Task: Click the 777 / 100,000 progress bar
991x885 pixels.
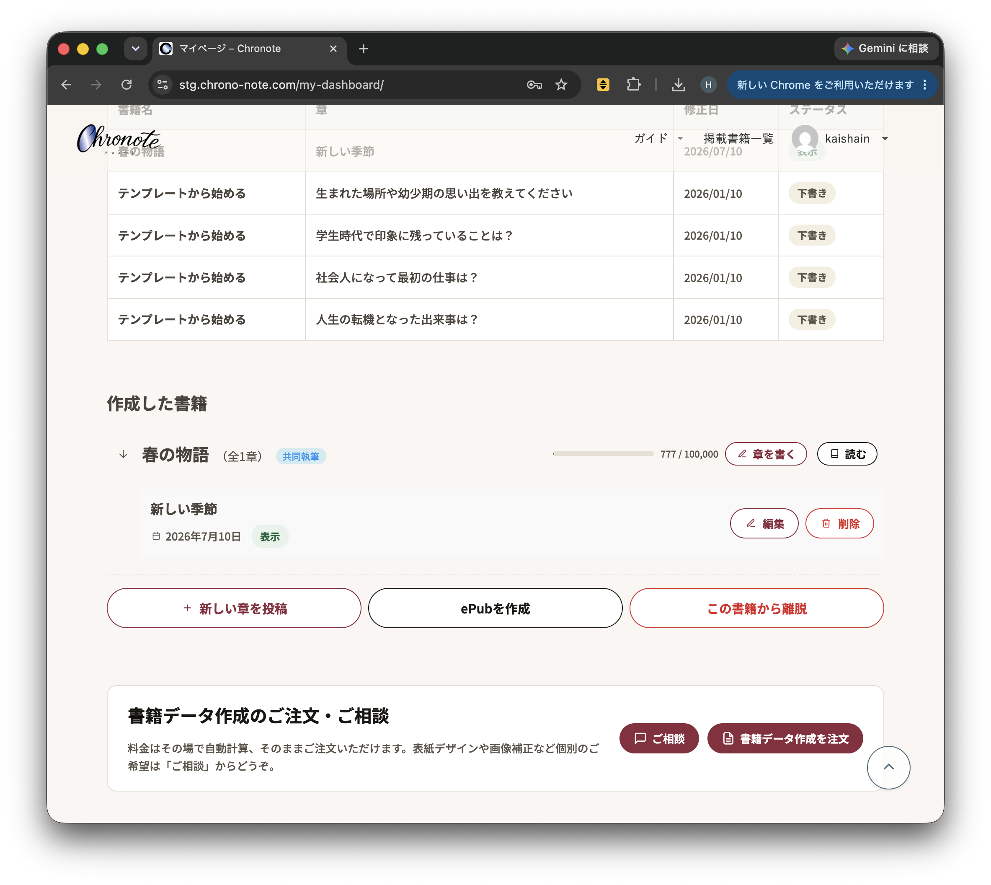Action: (x=603, y=454)
